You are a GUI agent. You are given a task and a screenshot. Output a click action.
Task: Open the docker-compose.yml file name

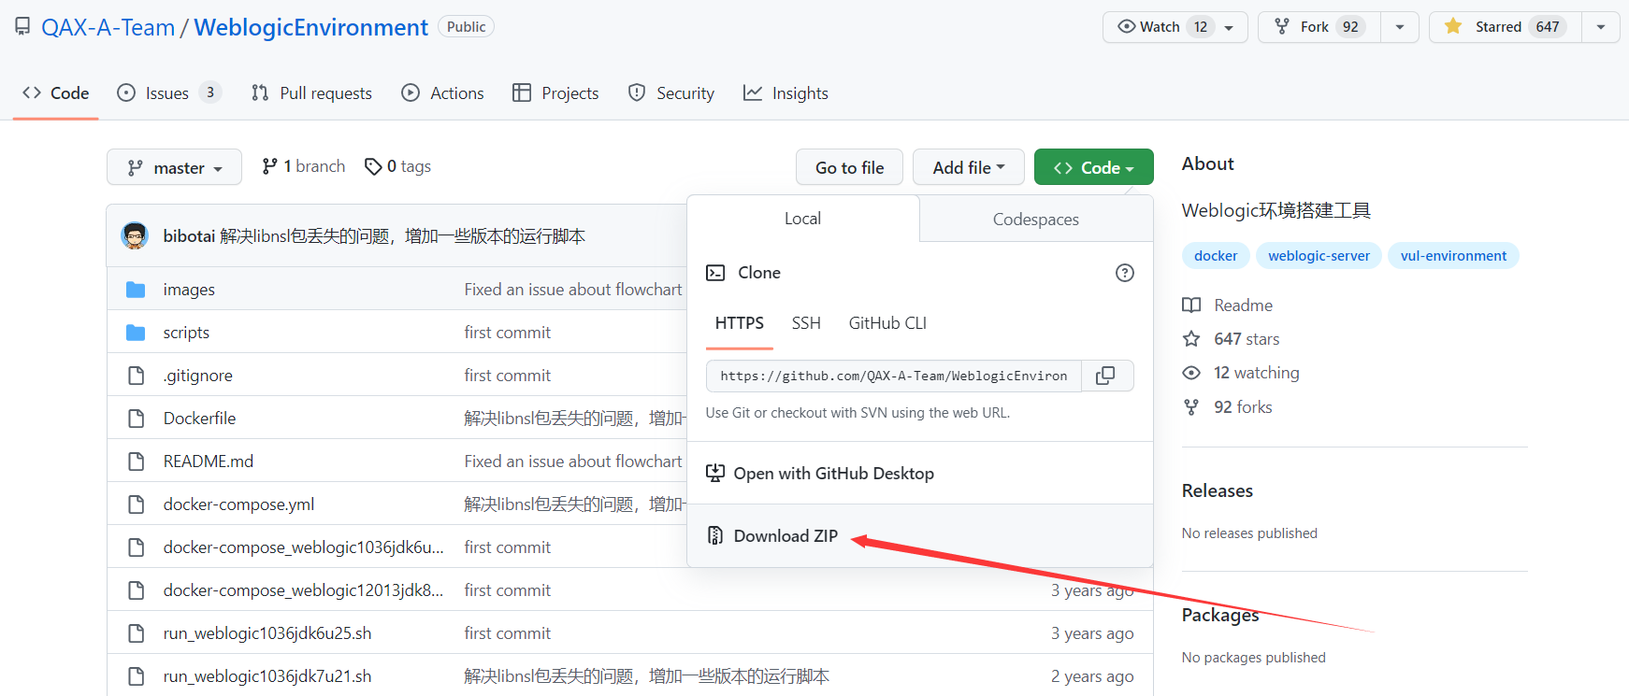[x=238, y=504]
